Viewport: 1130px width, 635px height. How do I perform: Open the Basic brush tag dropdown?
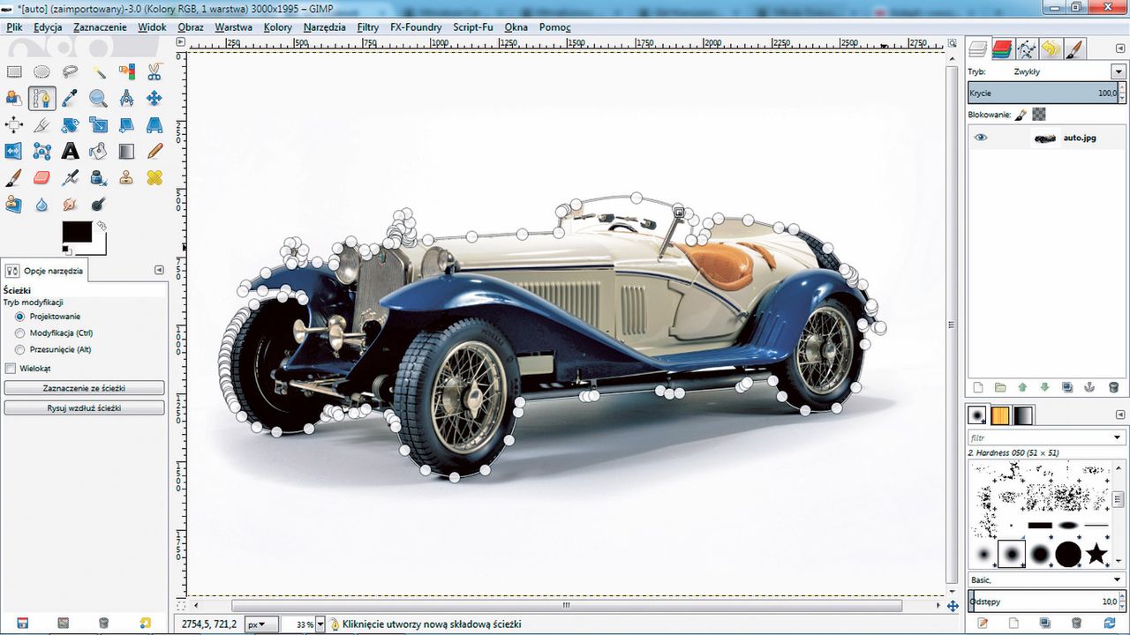(1117, 580)
